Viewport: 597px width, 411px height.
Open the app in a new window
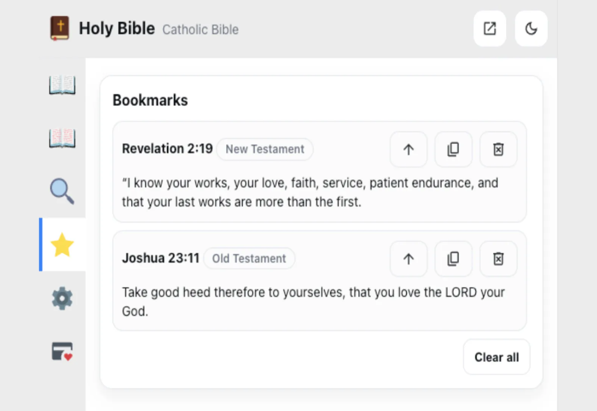tap(490, 29)
